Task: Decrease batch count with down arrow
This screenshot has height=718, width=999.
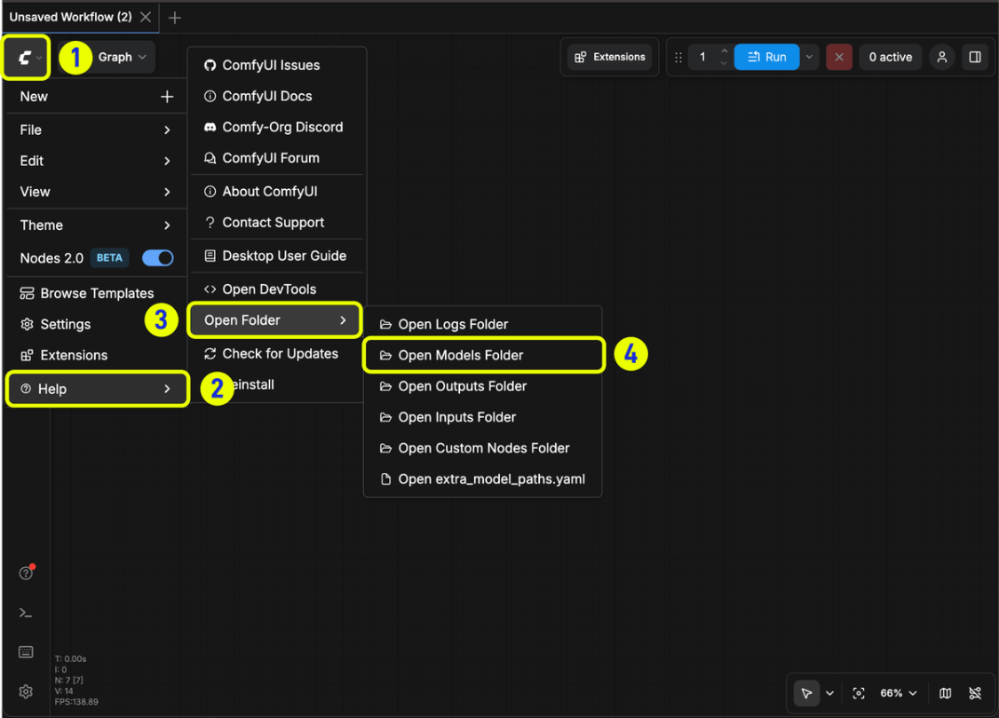Action: (x=724, y=64)
